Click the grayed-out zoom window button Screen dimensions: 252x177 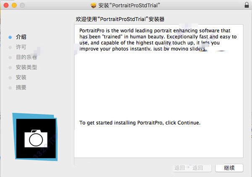coord(22,5)
